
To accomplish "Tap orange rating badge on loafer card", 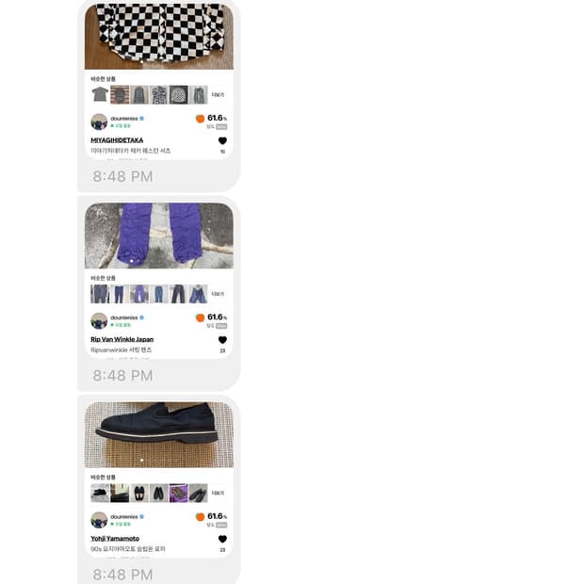I will [200, 516].
